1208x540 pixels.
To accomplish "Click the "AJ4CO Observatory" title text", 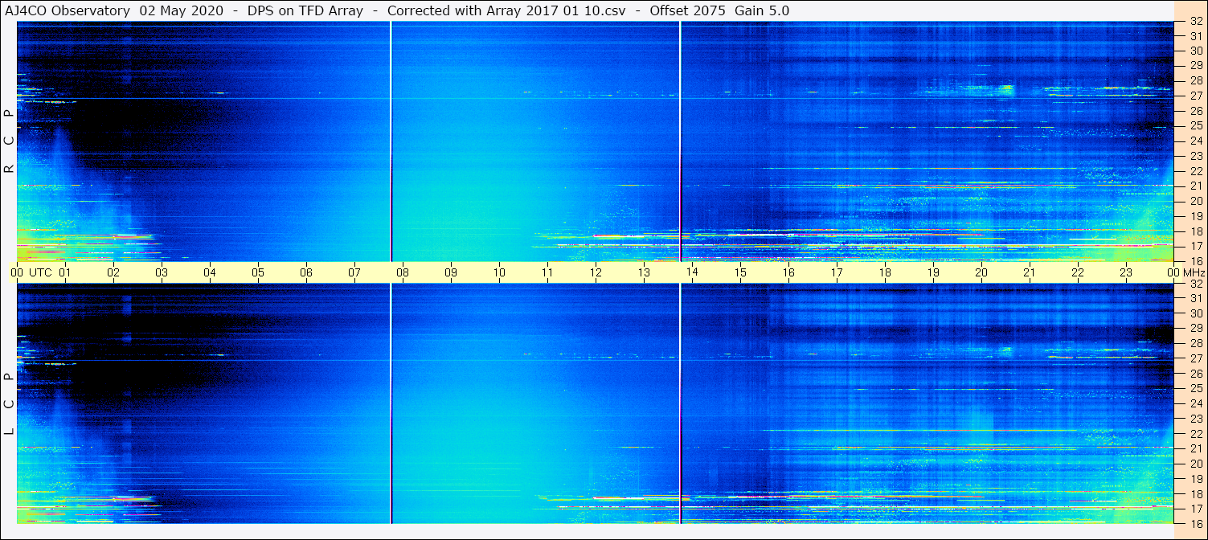I will coord(67,10).
